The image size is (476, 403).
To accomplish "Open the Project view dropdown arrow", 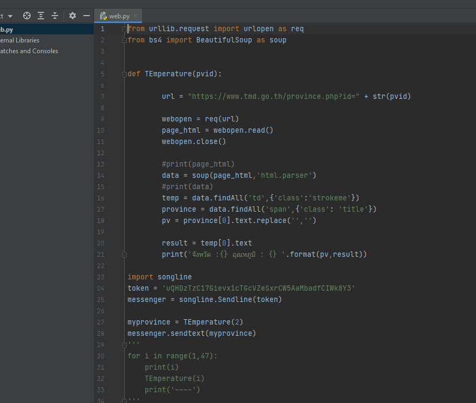I will (x=10, y=16).
